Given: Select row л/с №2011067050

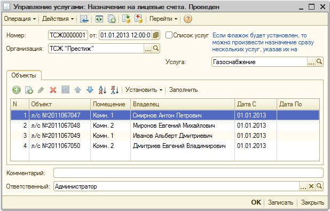Looking at the screenshot, I should (165, 145).
